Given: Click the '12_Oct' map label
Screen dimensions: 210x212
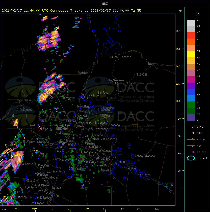Looking at the screenshot, I should point(114,157).
